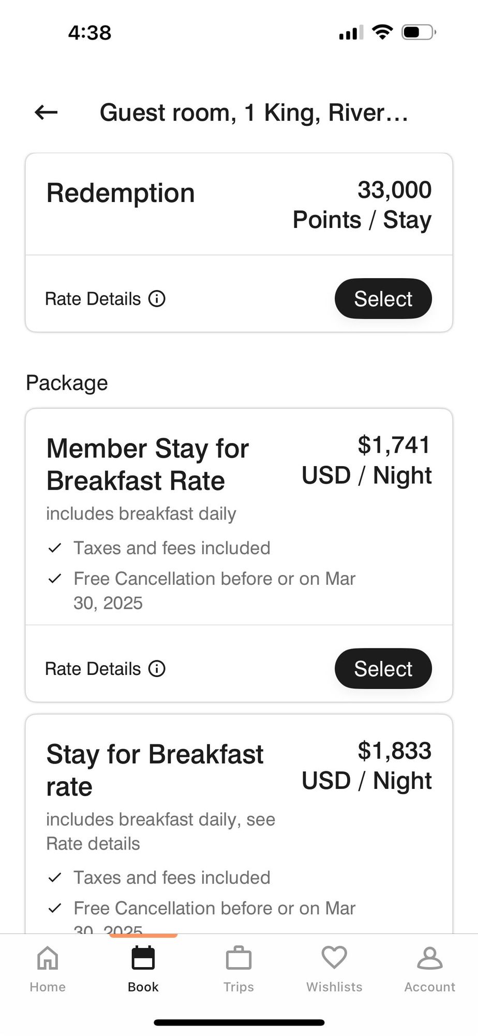The image size is (478, 1036).
Task: Tap the Home tab label
Action: pyautogui.click(x=48, y=987)
